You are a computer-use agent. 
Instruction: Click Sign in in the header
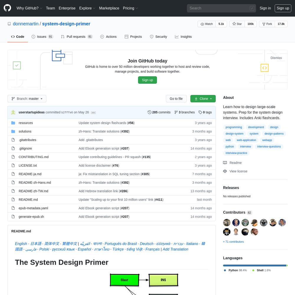pos(265,8)
